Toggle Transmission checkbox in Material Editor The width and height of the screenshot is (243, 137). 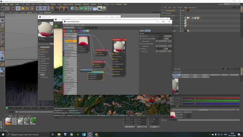50,64
